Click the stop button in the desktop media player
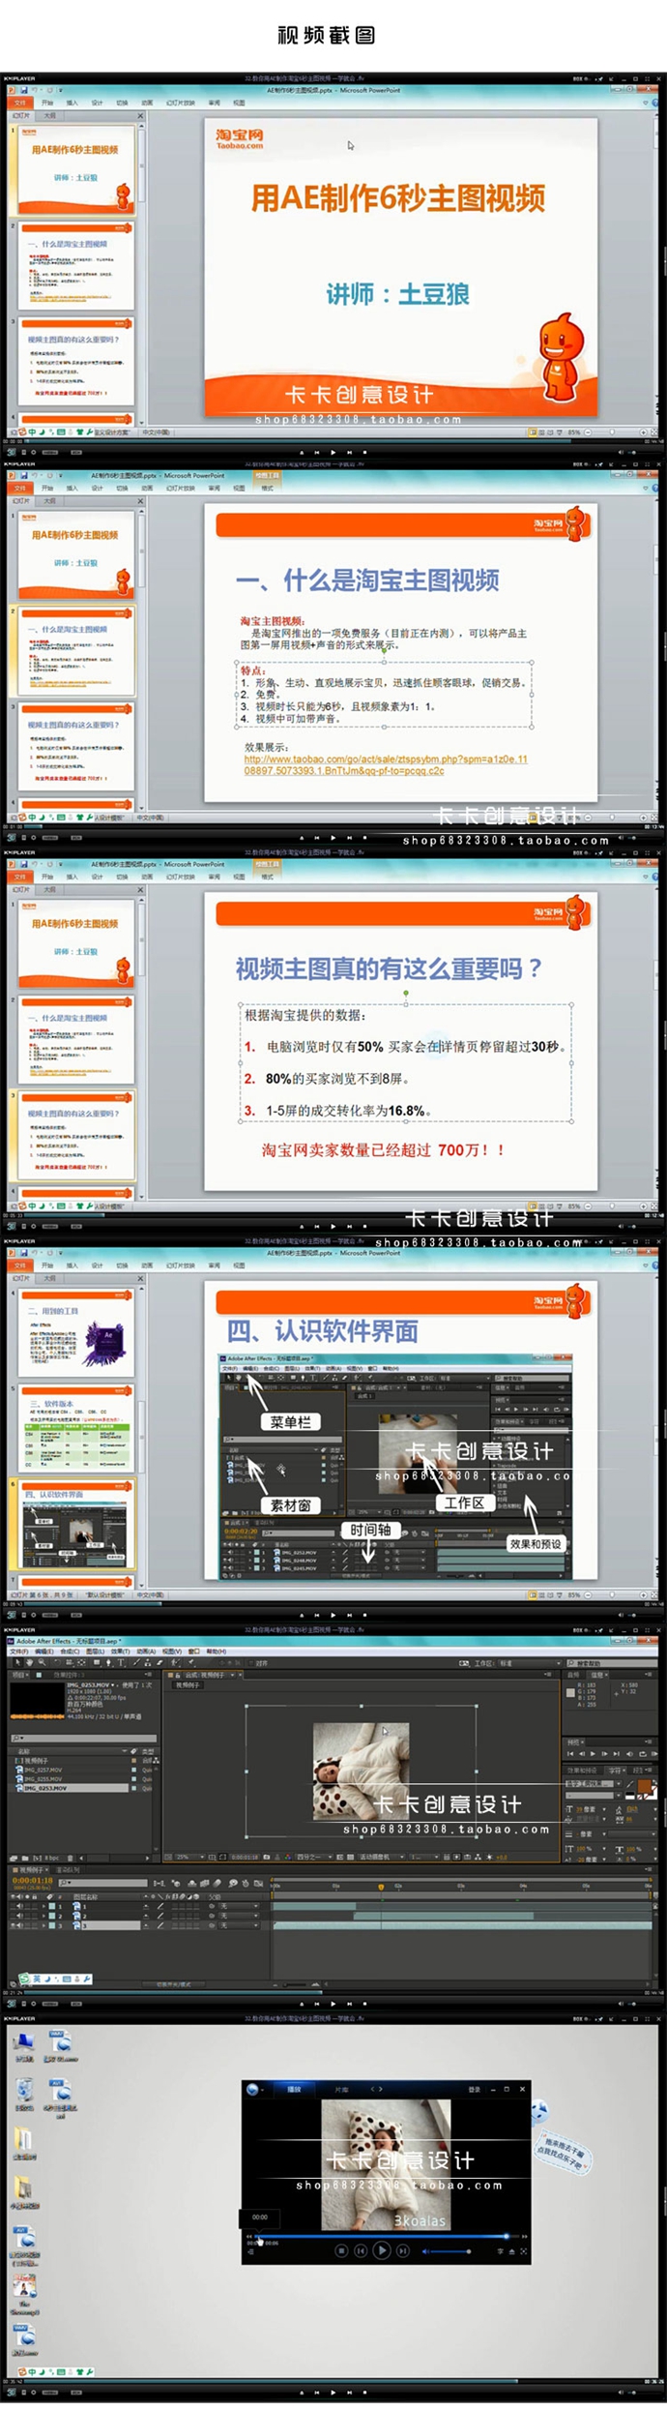667x2411 pixels. pos(341,2250)
